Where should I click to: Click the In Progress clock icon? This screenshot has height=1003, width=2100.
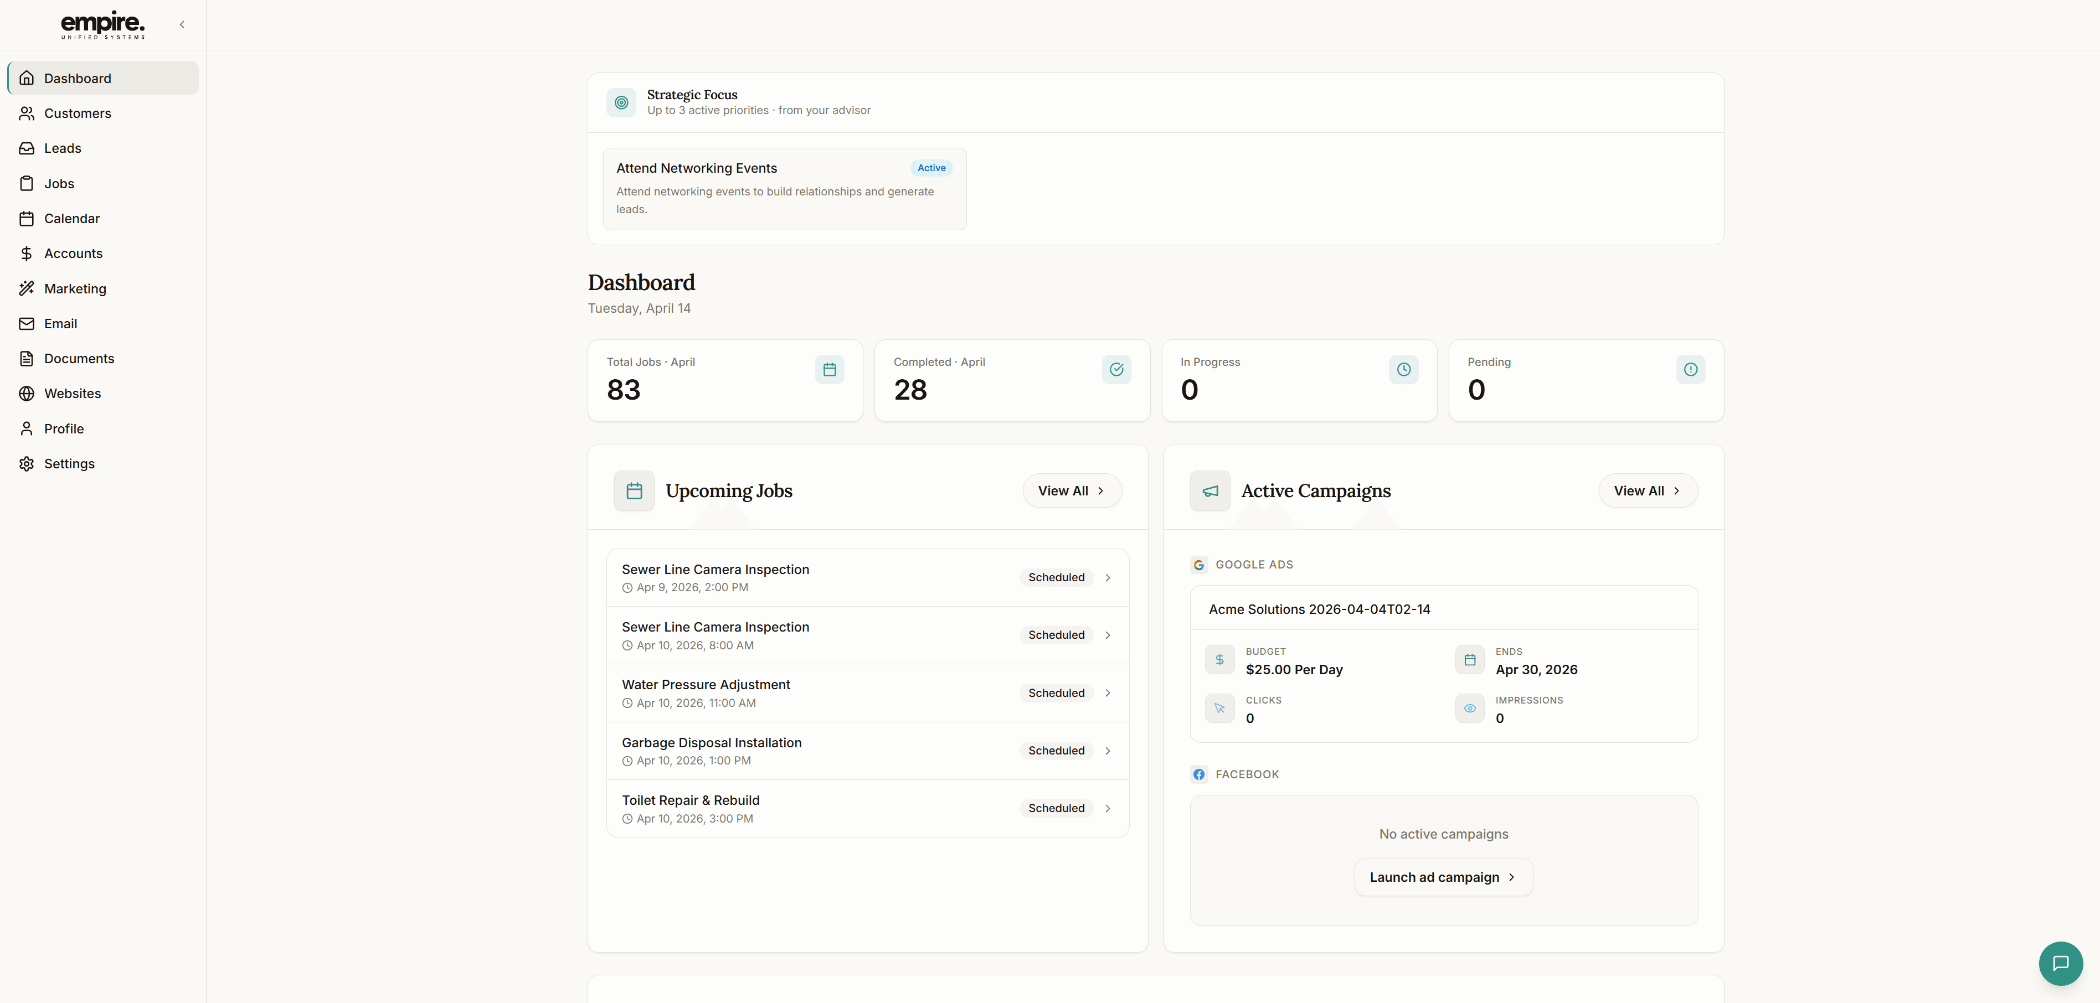[x=1404, y=369]
